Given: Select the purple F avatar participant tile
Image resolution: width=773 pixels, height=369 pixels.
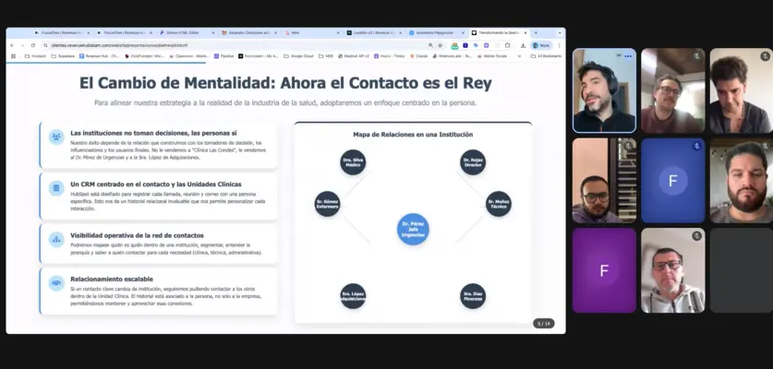Looking at the screenshot, I should pos(604,270).
